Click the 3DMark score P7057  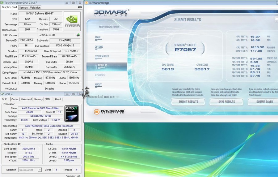pos(185,50)
